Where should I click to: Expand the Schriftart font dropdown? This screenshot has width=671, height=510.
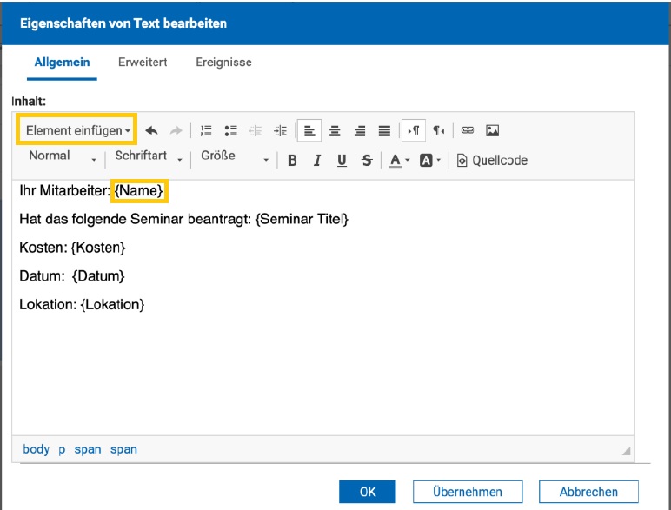coord(148,160)
